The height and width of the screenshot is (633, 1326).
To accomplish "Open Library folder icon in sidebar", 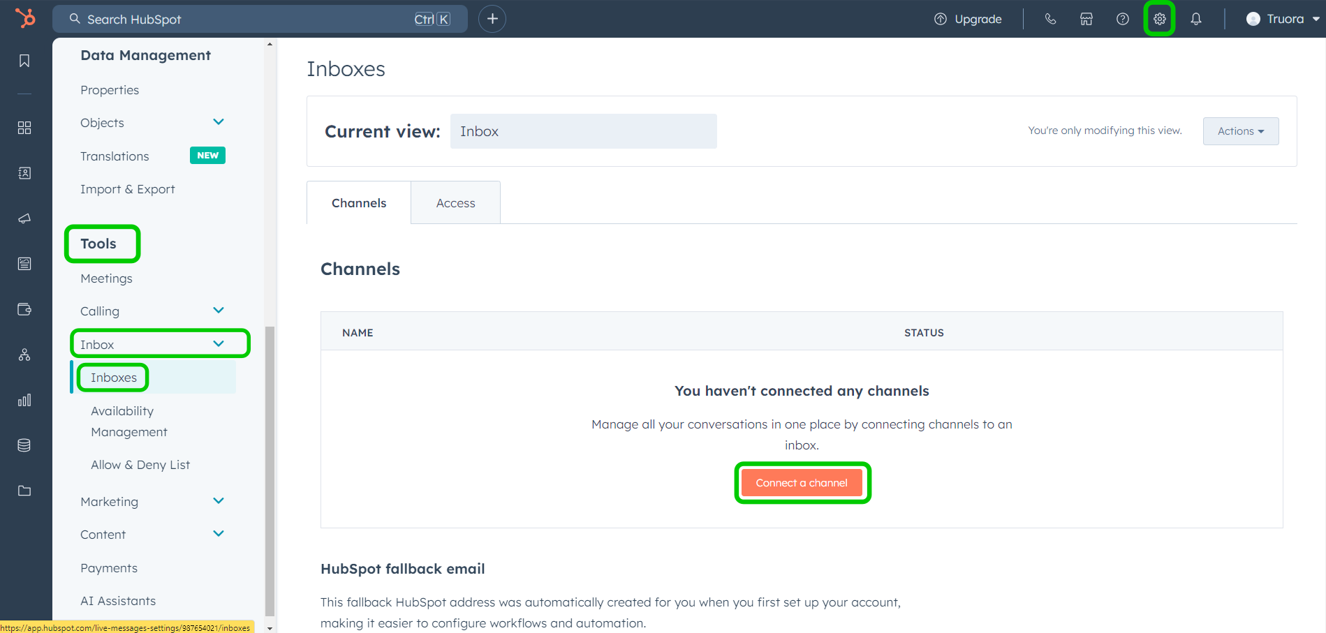I will coord(24,491).
